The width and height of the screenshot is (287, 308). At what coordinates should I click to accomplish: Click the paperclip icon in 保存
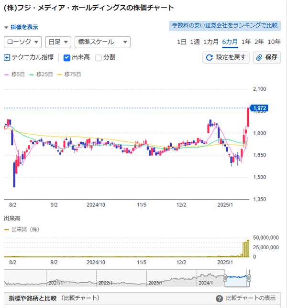tap(259, 58)
